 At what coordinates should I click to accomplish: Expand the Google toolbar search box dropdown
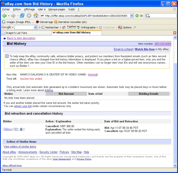click(35, 27)
